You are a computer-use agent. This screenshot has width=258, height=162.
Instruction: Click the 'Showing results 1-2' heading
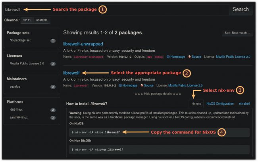(x=103, y=32)
